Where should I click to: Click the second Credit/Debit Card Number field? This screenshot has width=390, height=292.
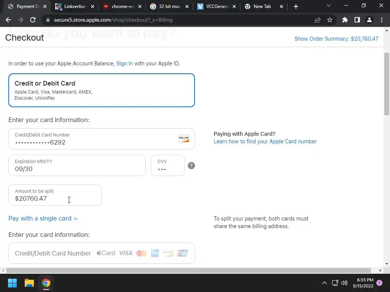coord(101,253)
